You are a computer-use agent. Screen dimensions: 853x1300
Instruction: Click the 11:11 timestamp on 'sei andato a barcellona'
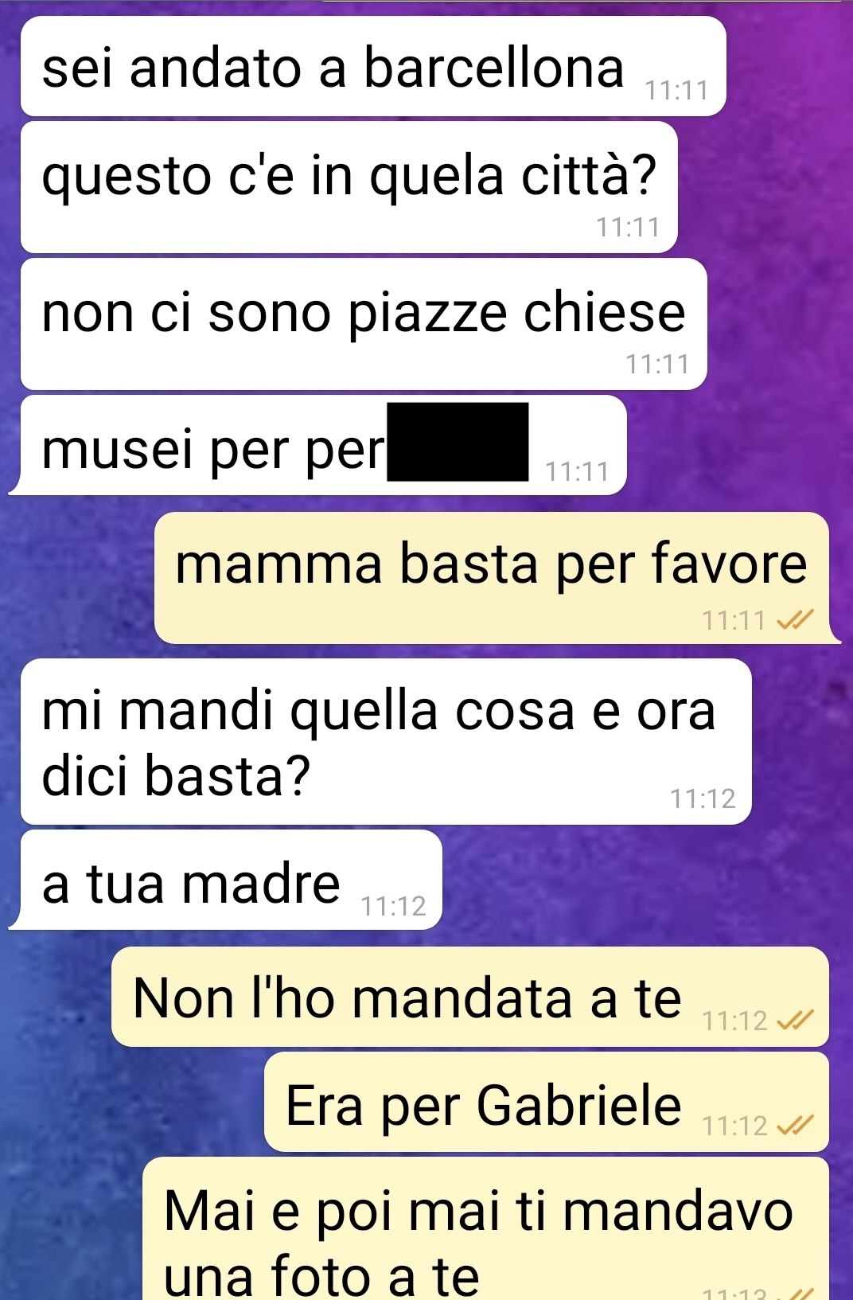point(676,91)
